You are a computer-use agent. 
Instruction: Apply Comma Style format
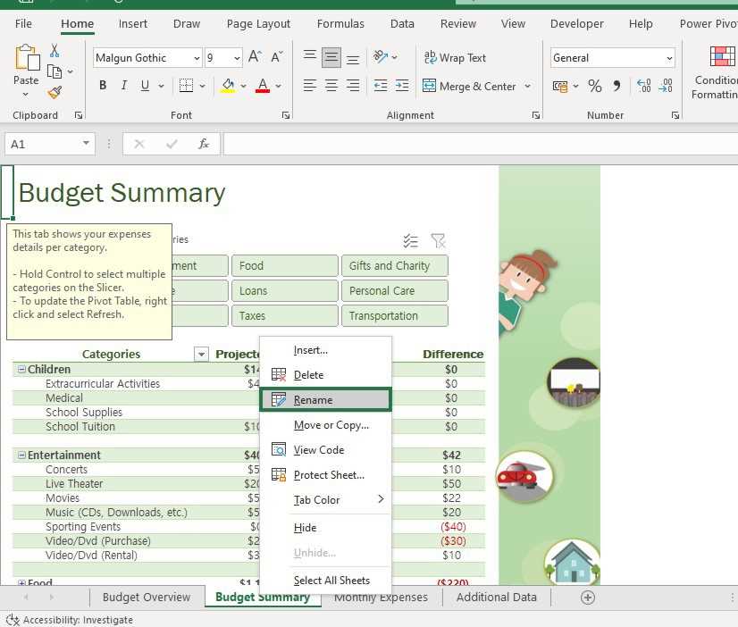617,86
